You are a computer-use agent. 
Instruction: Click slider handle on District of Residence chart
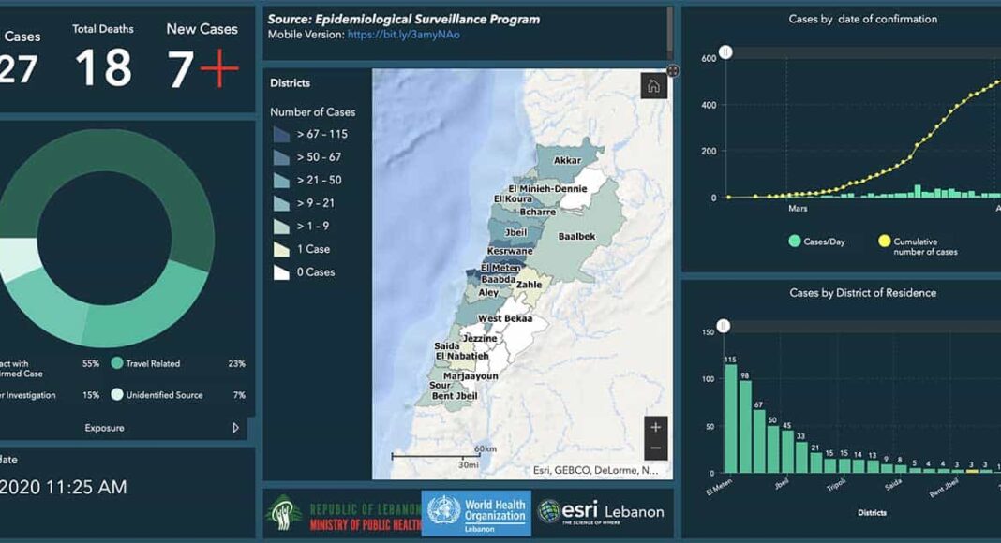coord(723,327)
